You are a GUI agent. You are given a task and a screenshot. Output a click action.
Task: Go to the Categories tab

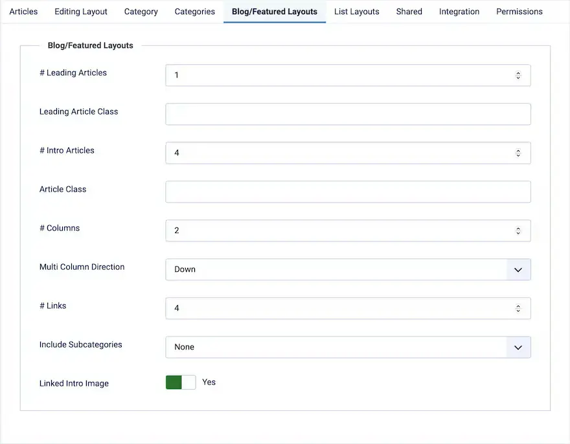(x=195, y=12)
